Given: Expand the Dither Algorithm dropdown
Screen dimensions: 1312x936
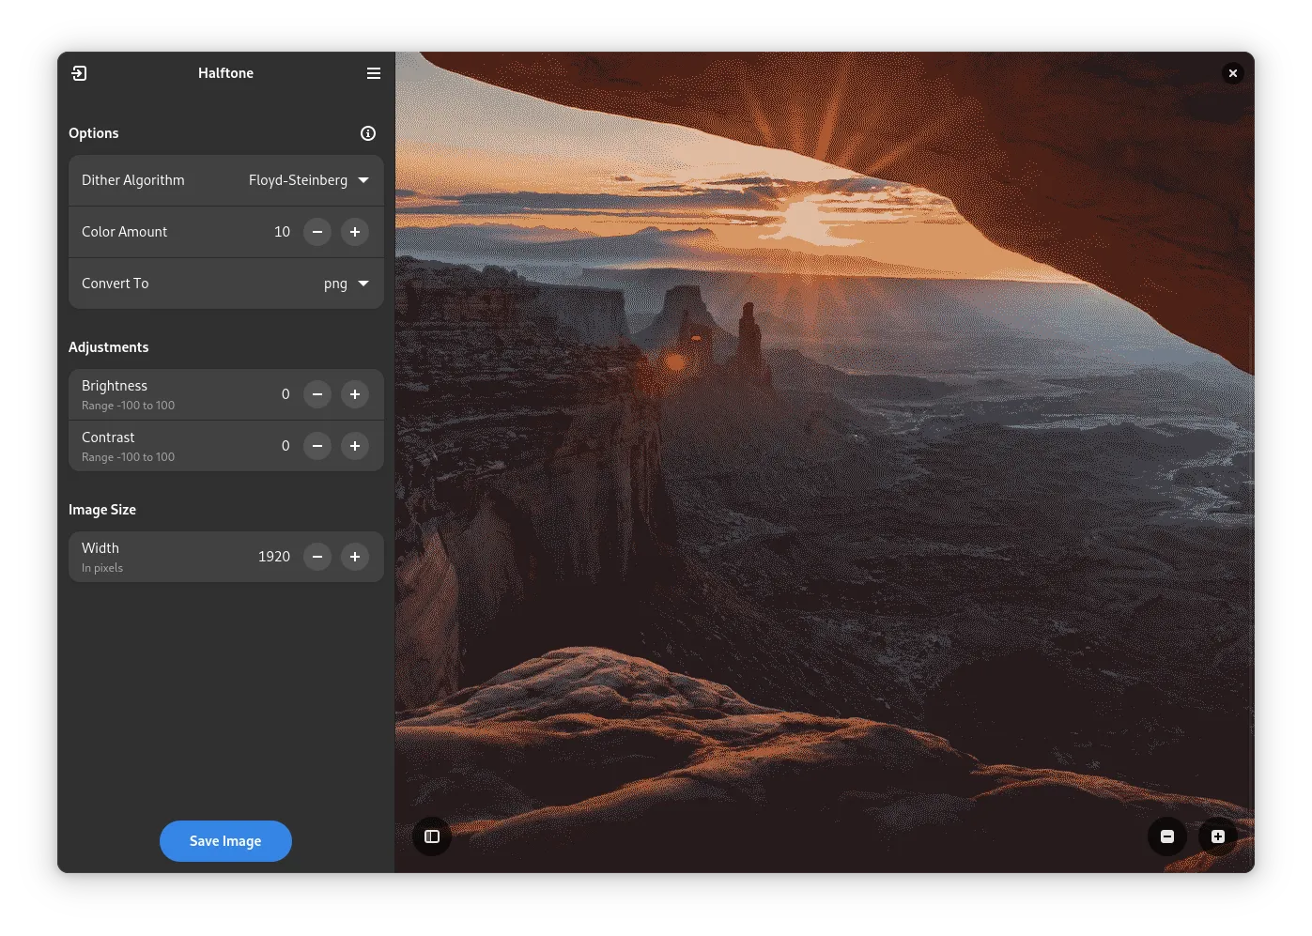Looking at the screenshot, I should (309, 180).
